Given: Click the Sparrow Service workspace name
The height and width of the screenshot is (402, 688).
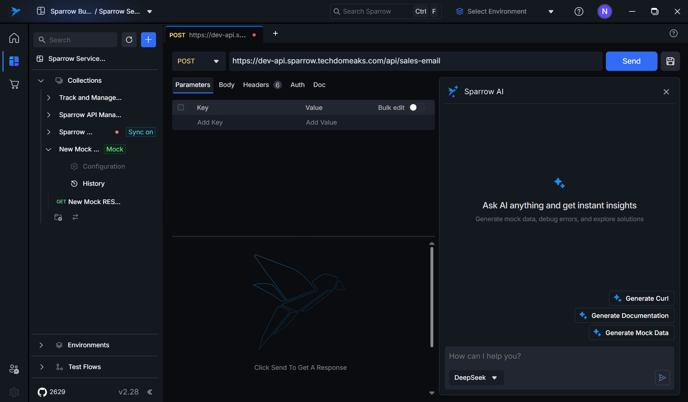Looking at the screenshot, I should pos(77,59).
